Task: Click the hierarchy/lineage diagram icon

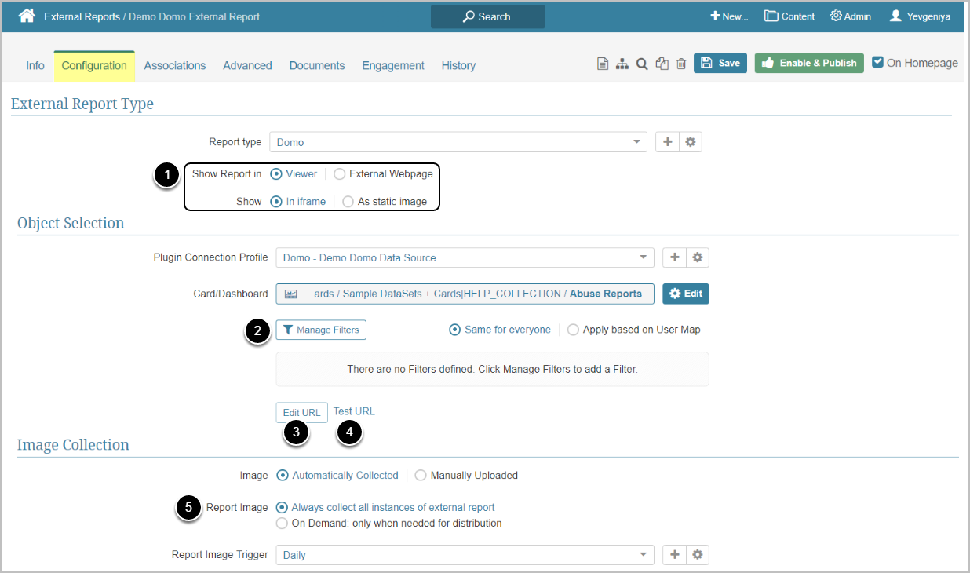Action: [622, 64]
